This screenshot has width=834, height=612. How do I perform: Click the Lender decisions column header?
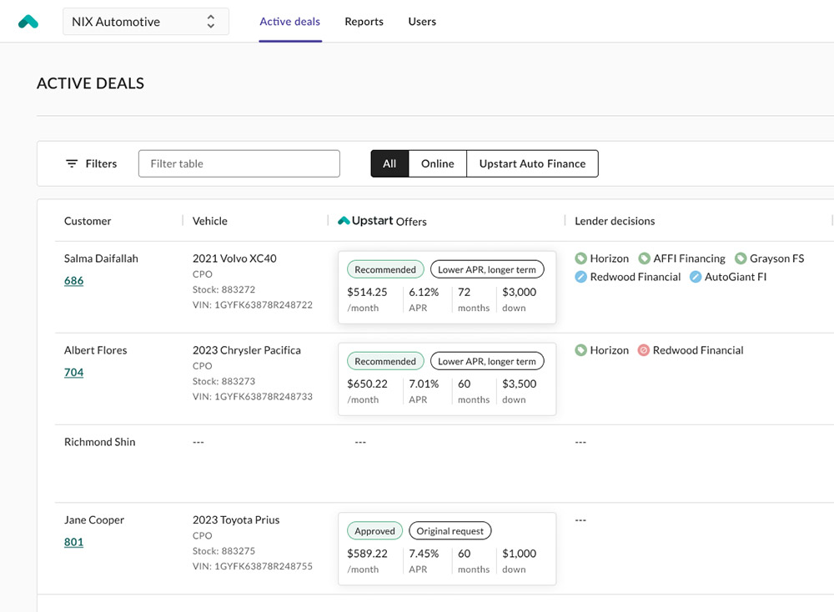615,221
